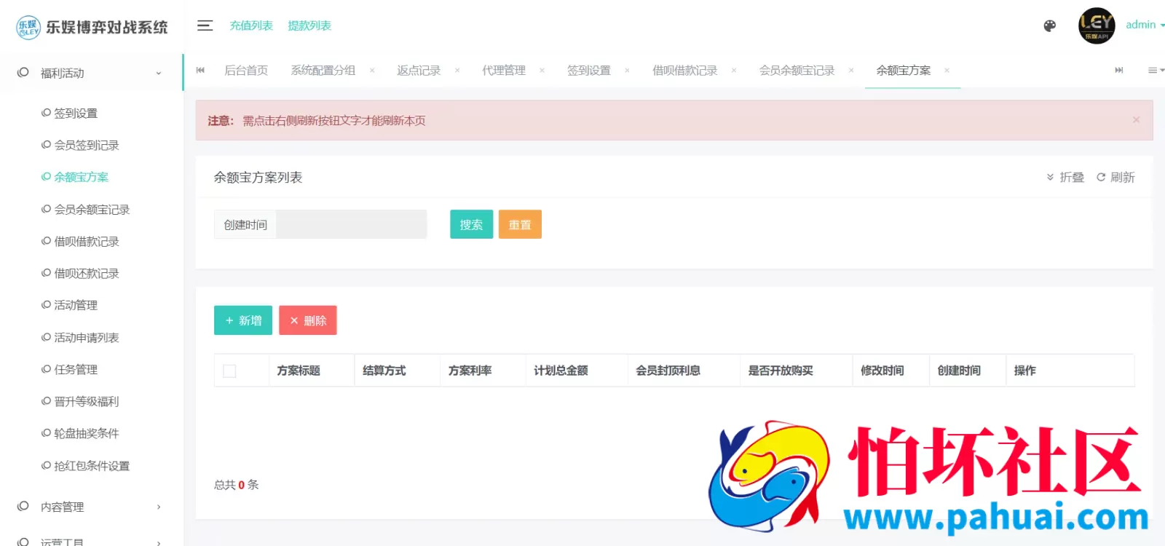The image size is (1165, 546).
Task: Collapse the 福利活动 sidebar menu
Action: (91, 73)
